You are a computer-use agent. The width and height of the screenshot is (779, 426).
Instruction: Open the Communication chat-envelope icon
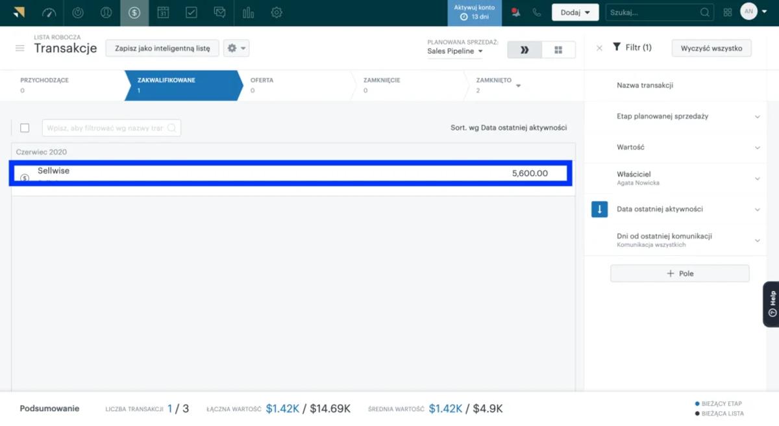coord(220,12)
